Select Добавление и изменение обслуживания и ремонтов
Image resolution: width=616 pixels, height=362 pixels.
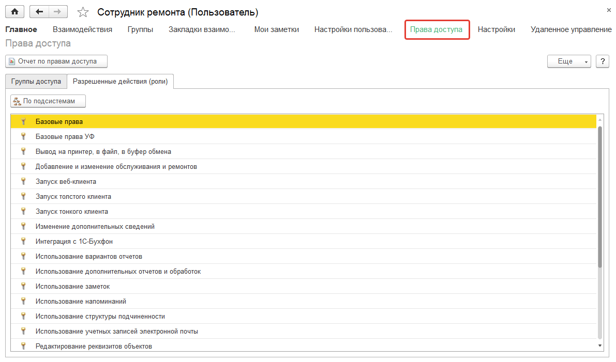[303, 166]
